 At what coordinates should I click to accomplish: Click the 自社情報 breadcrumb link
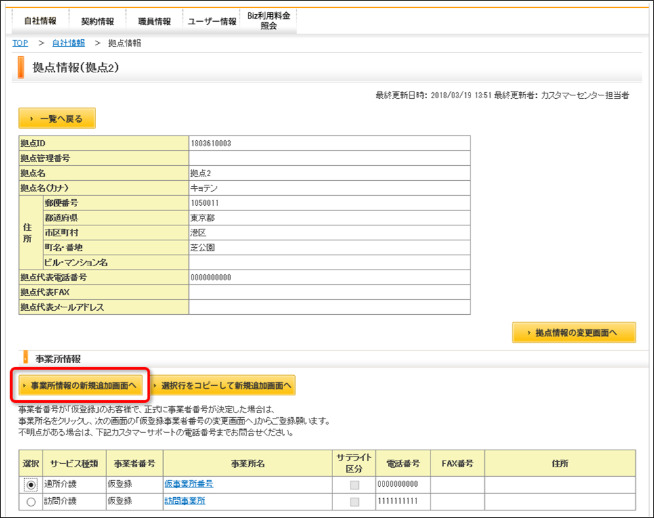click(68, 43)
